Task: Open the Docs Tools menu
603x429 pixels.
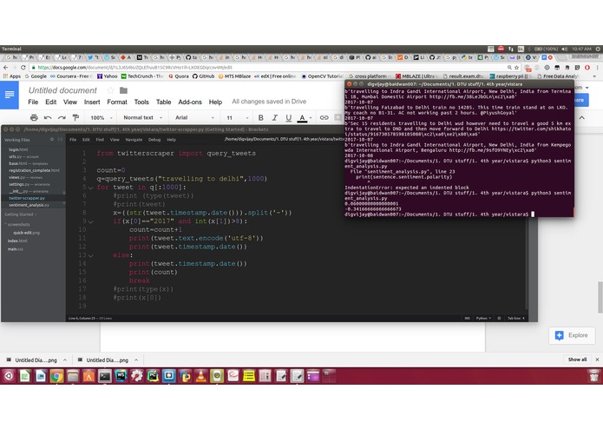Action: [x=141, y=102]
